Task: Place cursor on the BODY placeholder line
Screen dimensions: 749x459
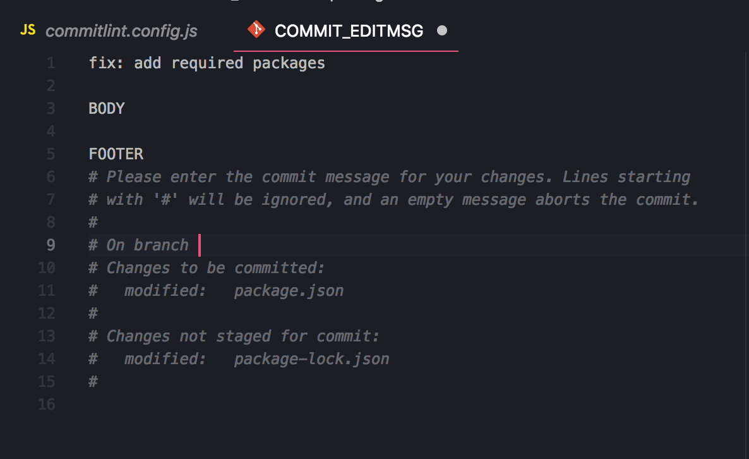Action: point(106,108)
